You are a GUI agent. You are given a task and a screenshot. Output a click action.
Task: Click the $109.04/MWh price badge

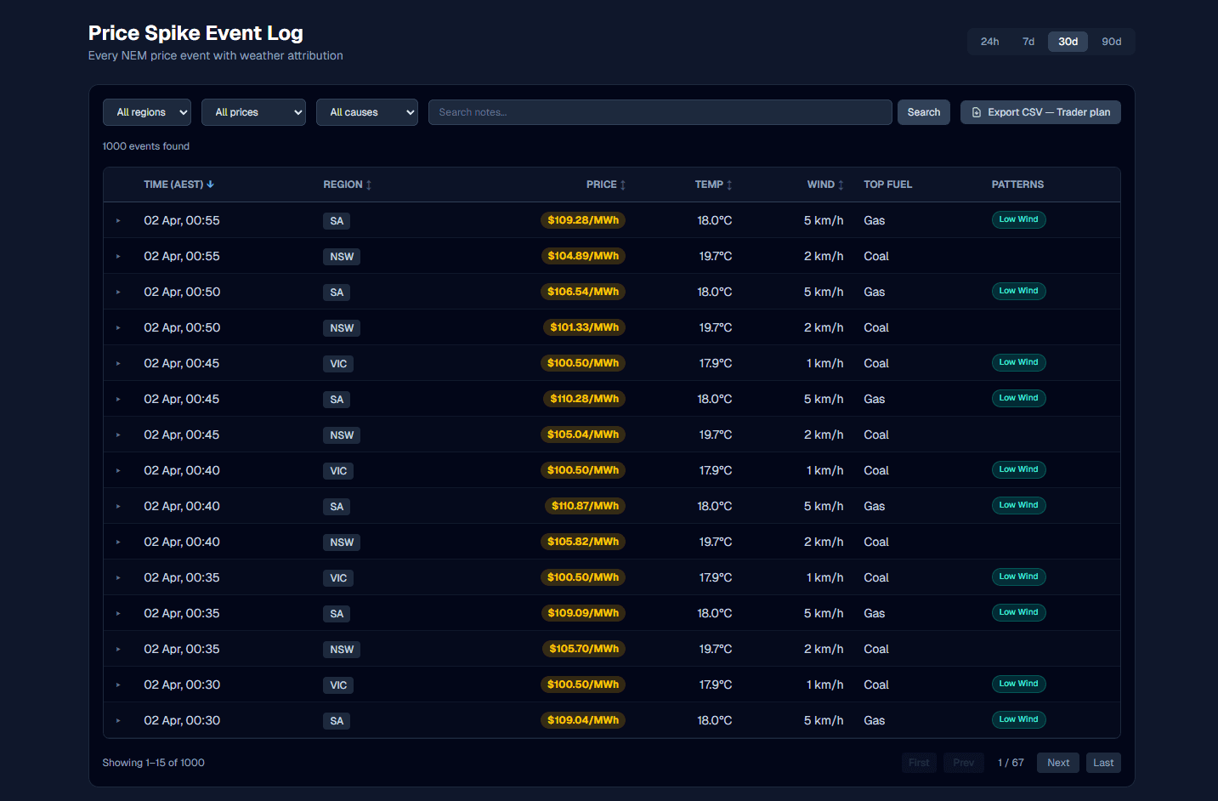pyautogui.click(x=583, y=720)
